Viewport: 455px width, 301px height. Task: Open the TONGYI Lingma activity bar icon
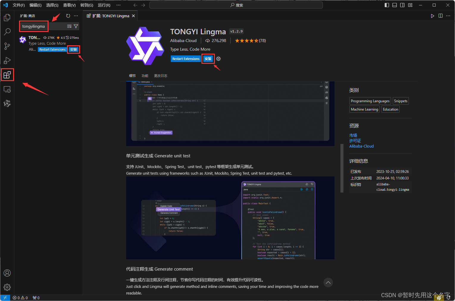coord(7,103)
